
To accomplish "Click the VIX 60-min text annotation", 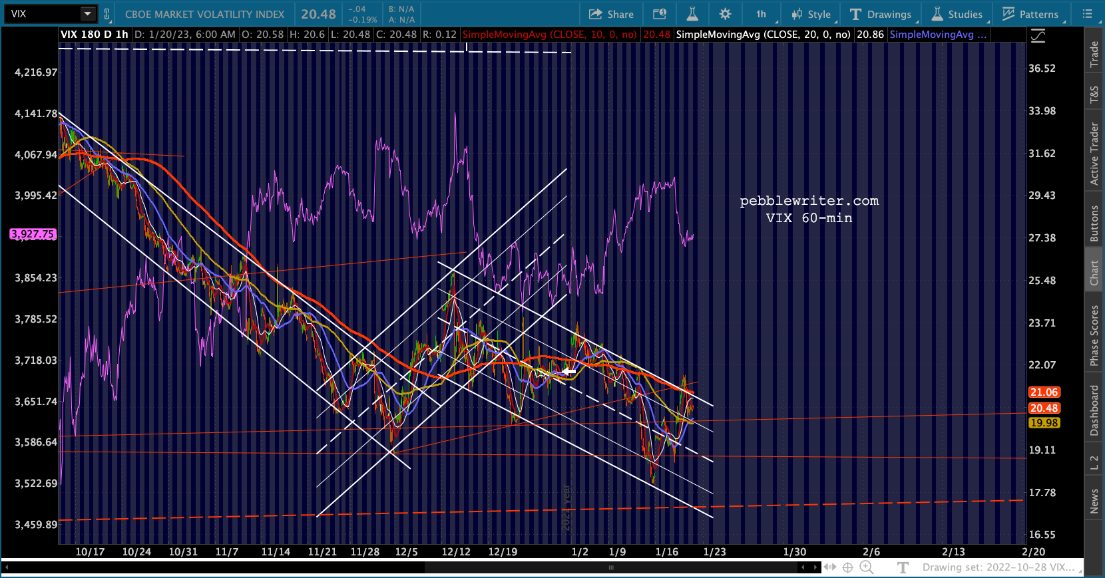I will (x=809, y=218).
